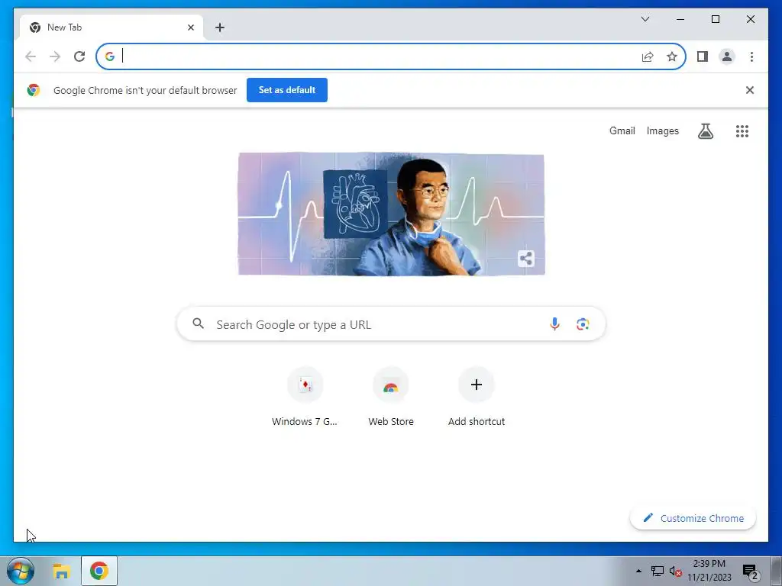The image size is (782, 586).
Task: Click the Add shortcut tile
Action: [x=477, y=397]
